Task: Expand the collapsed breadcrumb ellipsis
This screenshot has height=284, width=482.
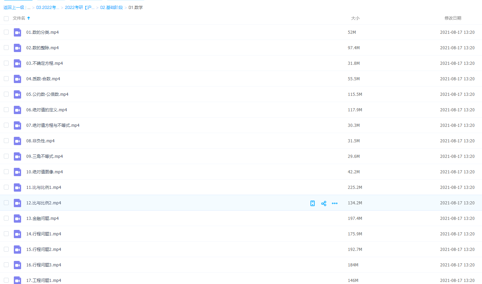Action: tap(29, 8)
